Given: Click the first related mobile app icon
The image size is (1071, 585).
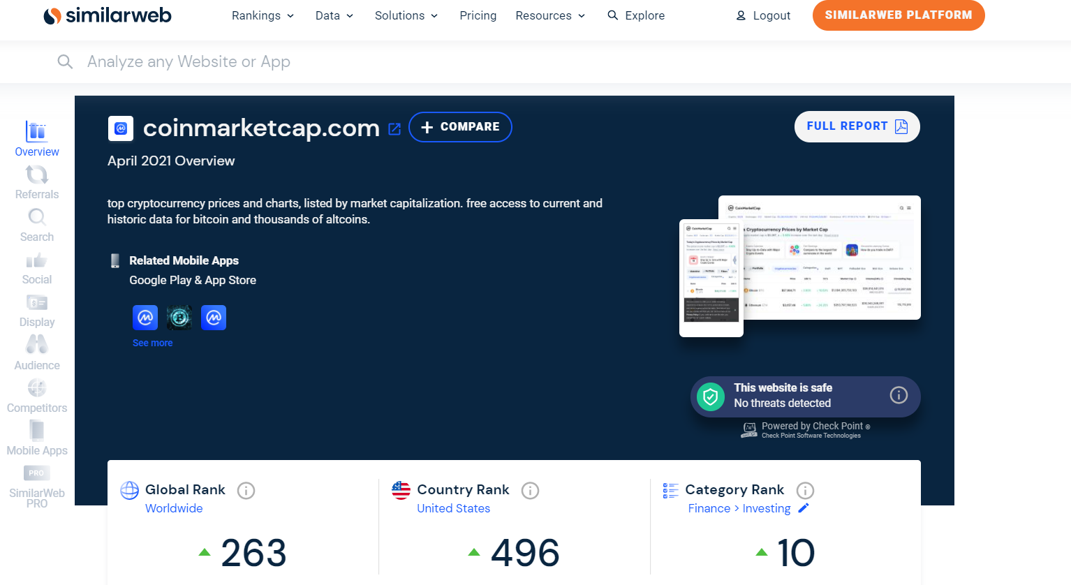Looking at the screenshot, I should 145,318.
